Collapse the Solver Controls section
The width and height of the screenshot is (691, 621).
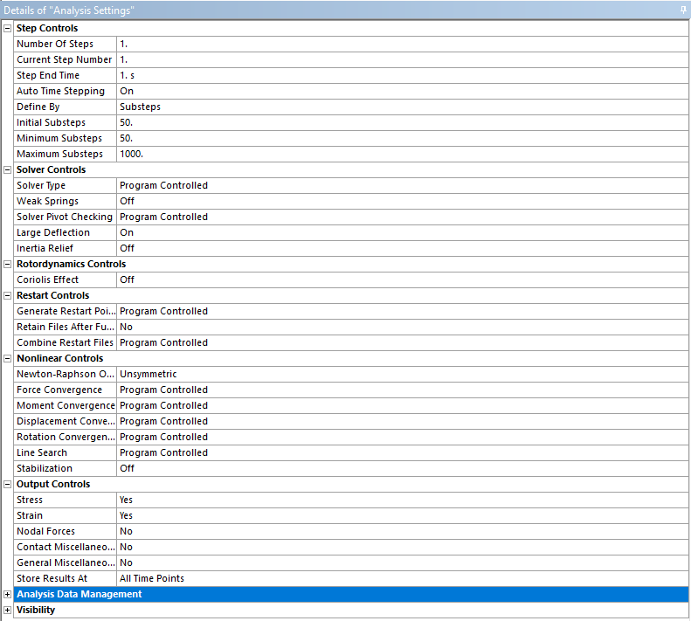[x=8, y=169]
